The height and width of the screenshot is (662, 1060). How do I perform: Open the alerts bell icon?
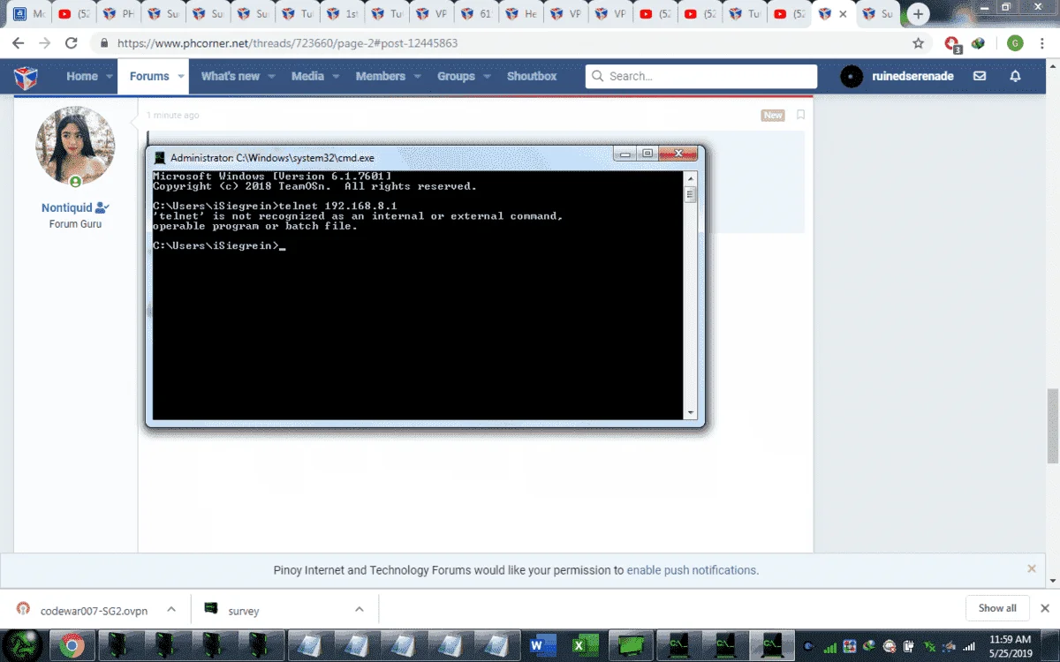(1015, 77)
